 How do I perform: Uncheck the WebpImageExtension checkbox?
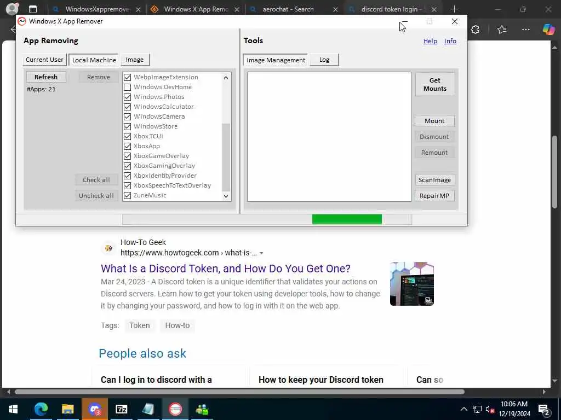(127, 77)
